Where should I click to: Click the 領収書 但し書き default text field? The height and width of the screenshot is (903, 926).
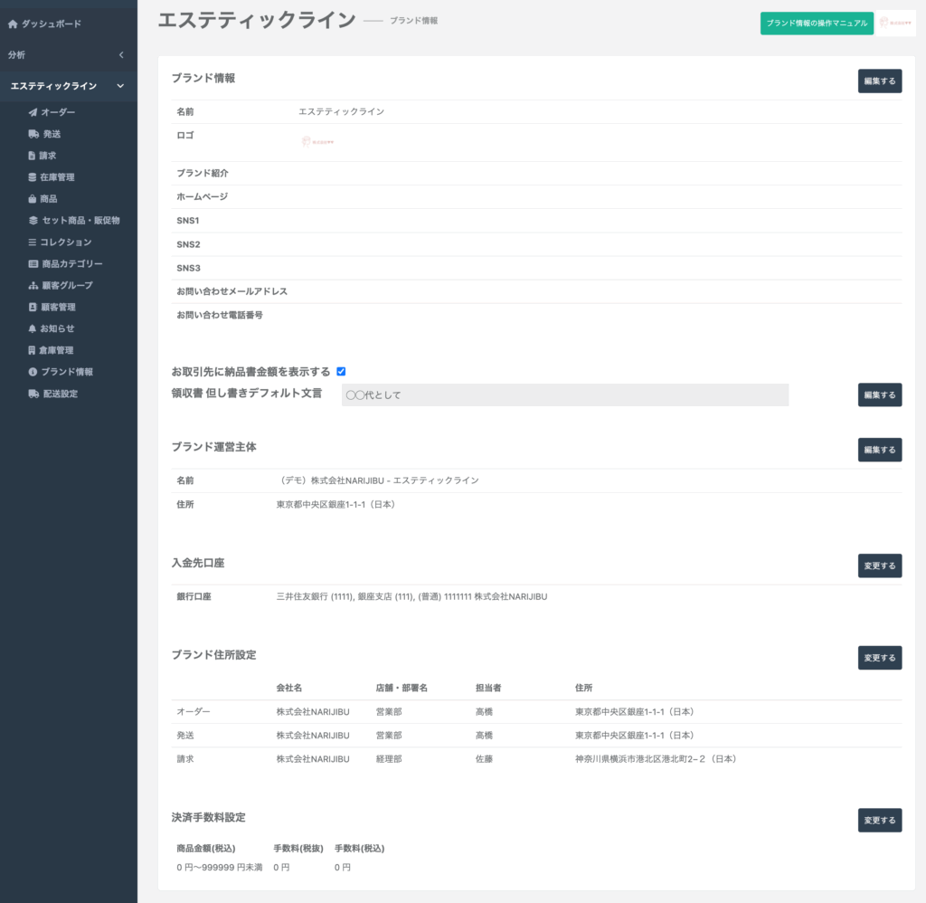click(564, 394)
